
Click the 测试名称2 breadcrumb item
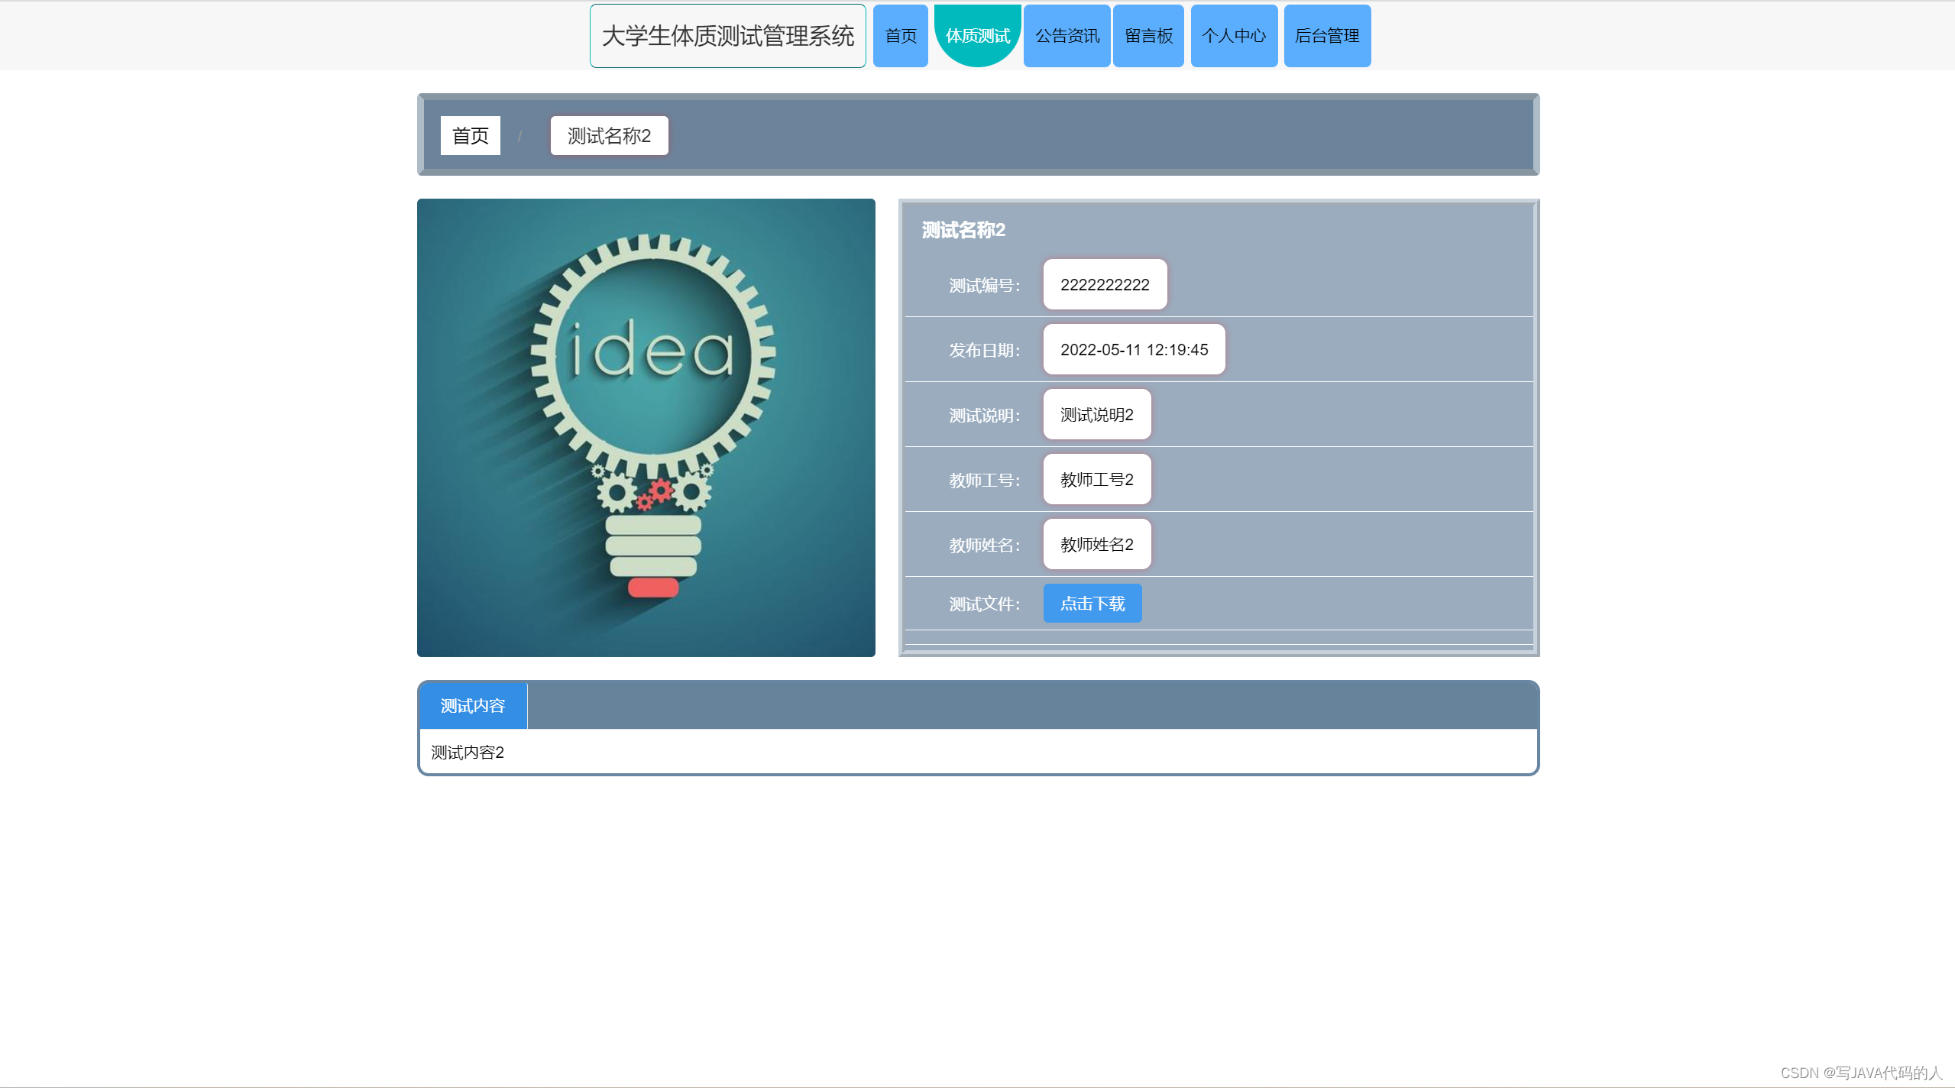coord(609,135)
